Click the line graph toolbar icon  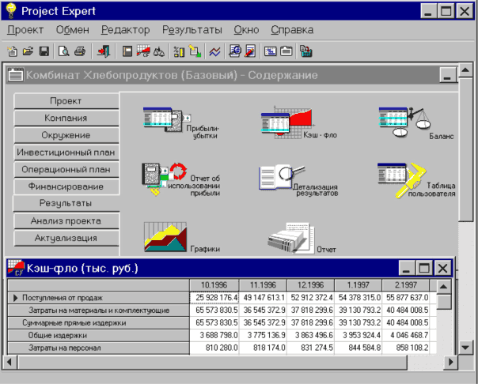click(214, 51)
